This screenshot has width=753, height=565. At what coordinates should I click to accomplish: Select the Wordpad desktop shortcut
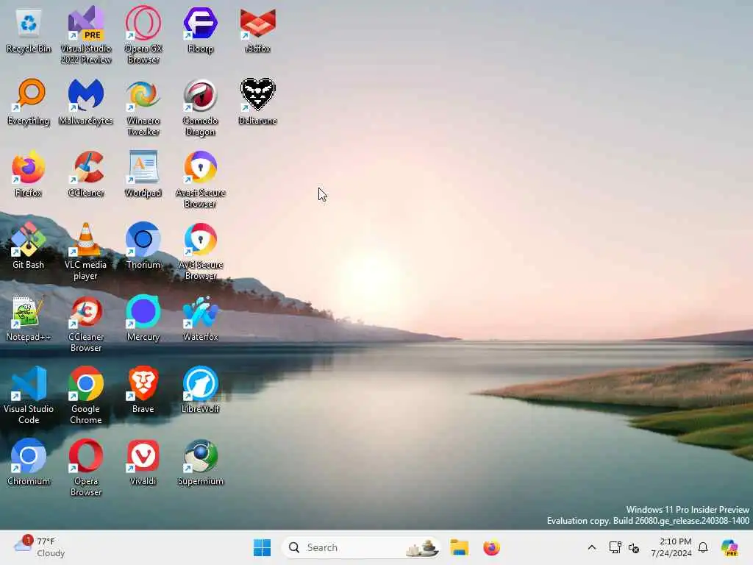coord(143,174)
